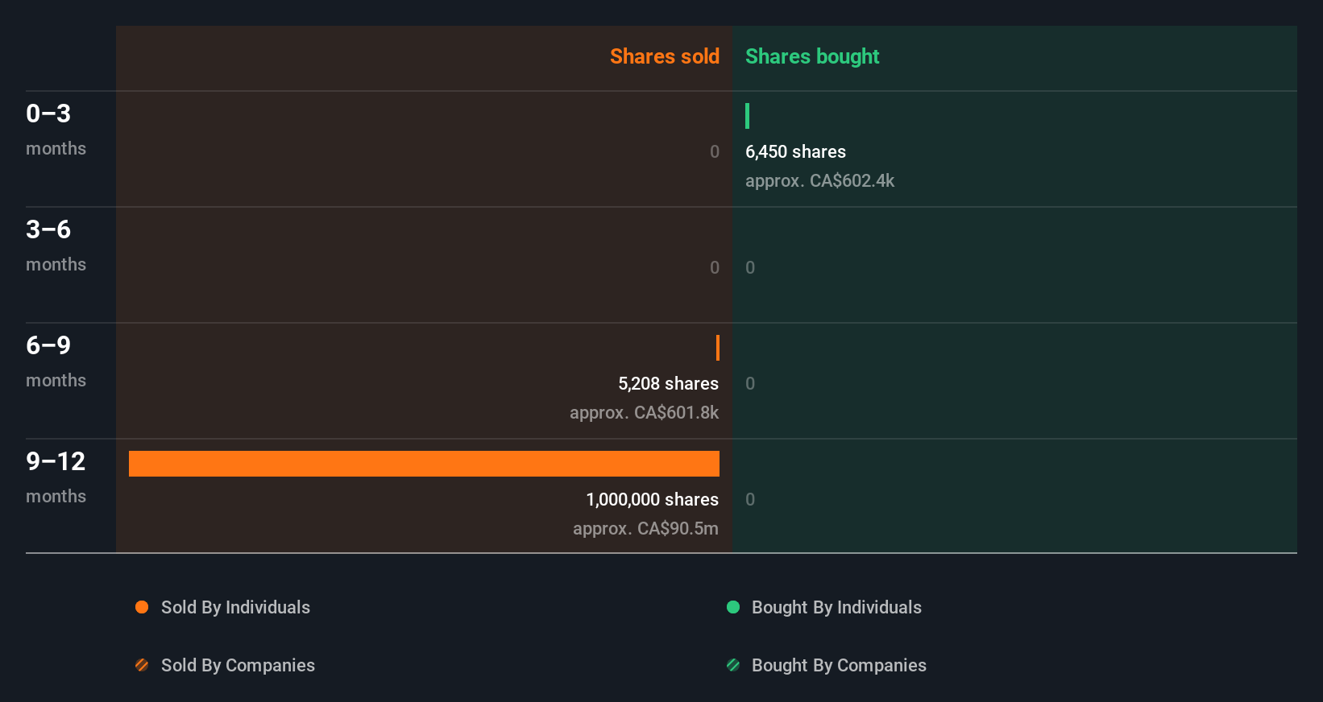The image size is (1323, 702).
Task: Click the thin orange 6–9 months sold bar
Action: pos(718,348)
